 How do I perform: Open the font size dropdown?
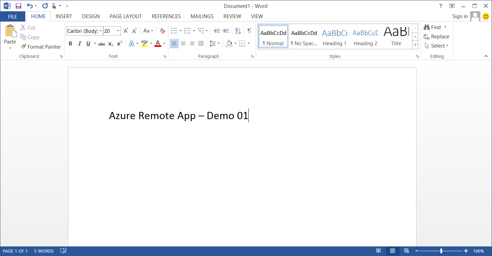point(118,31)
